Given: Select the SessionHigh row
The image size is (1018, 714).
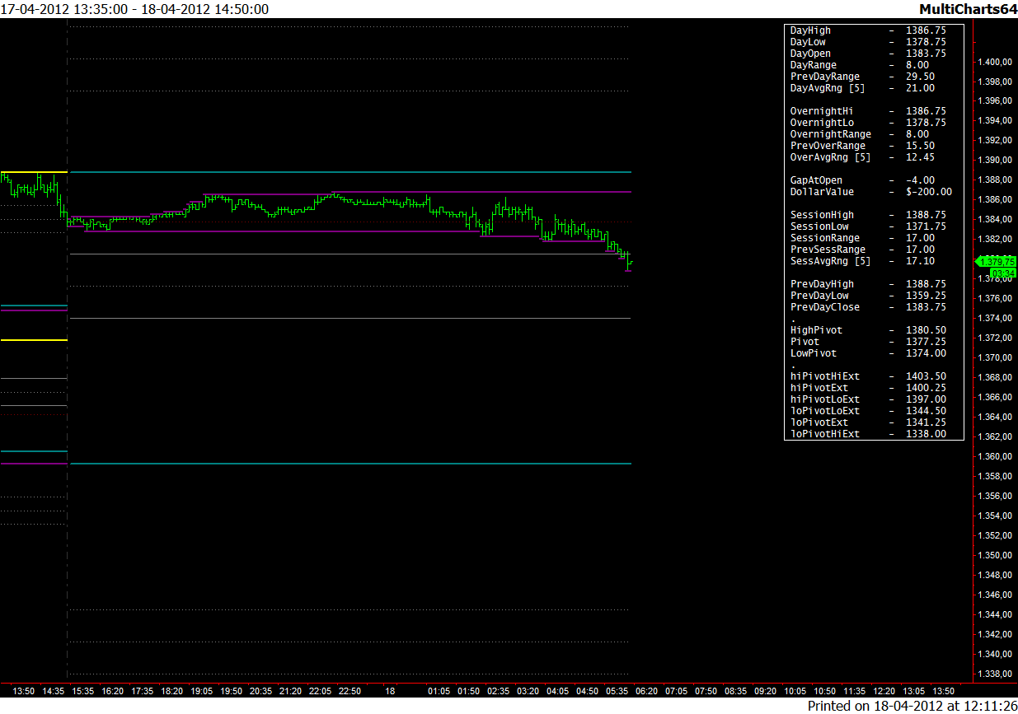Looking at the screenshot, I should 868,215.
